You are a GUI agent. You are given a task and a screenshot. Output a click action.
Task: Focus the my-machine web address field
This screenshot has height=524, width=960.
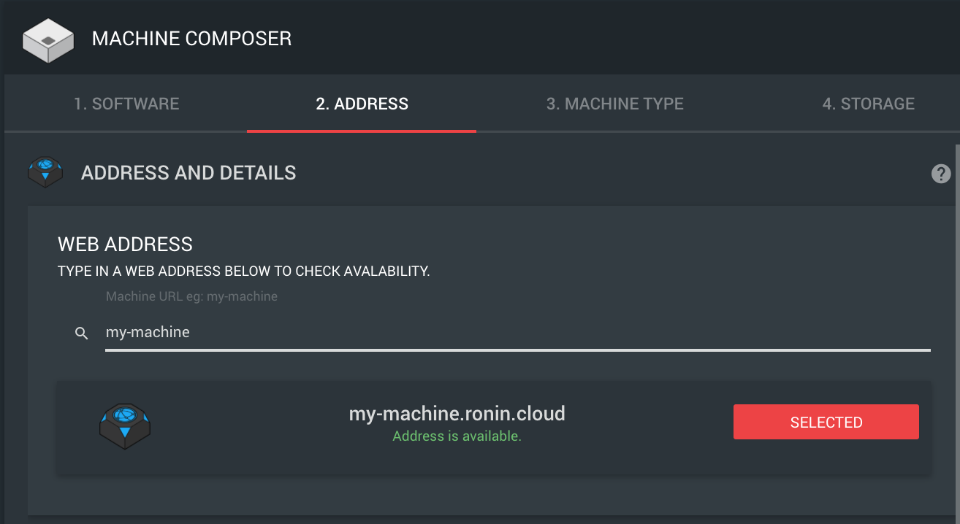518,333
